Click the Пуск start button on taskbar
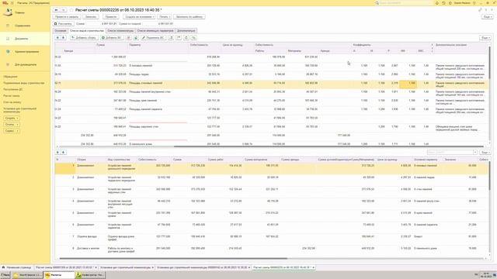497x279 pixels. (5, 275)
